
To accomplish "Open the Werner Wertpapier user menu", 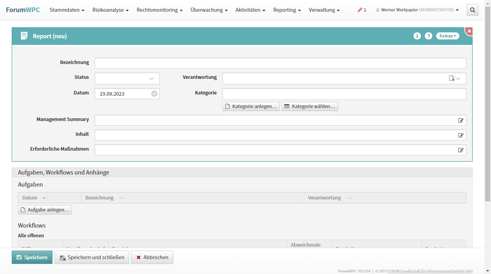I will [417, 10].
